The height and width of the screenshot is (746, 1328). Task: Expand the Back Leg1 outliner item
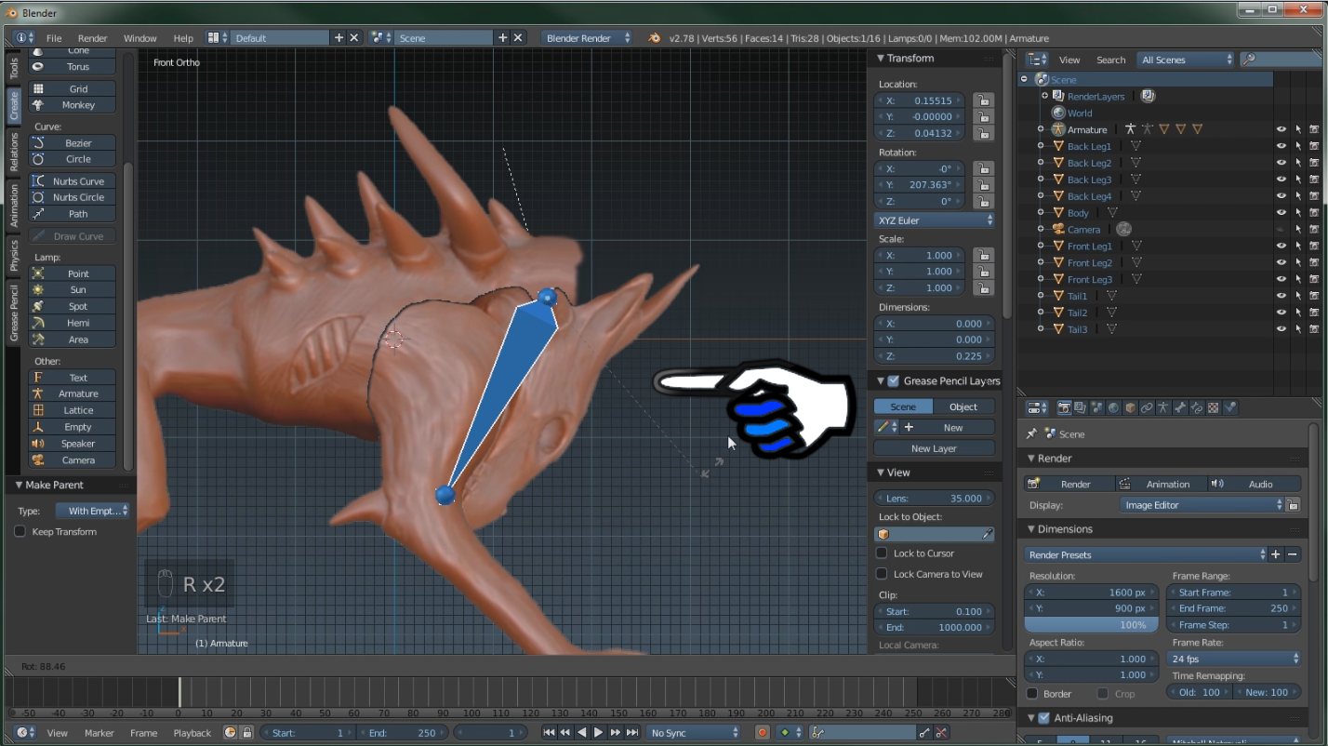[x=1041, y=146]
